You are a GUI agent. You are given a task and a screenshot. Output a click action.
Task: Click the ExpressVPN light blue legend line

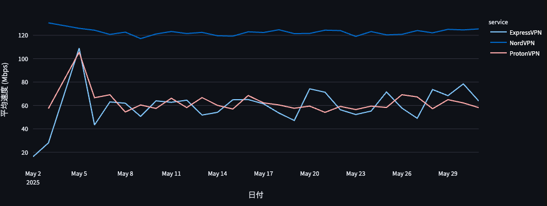pyautogui.click(x=498, y=32)
